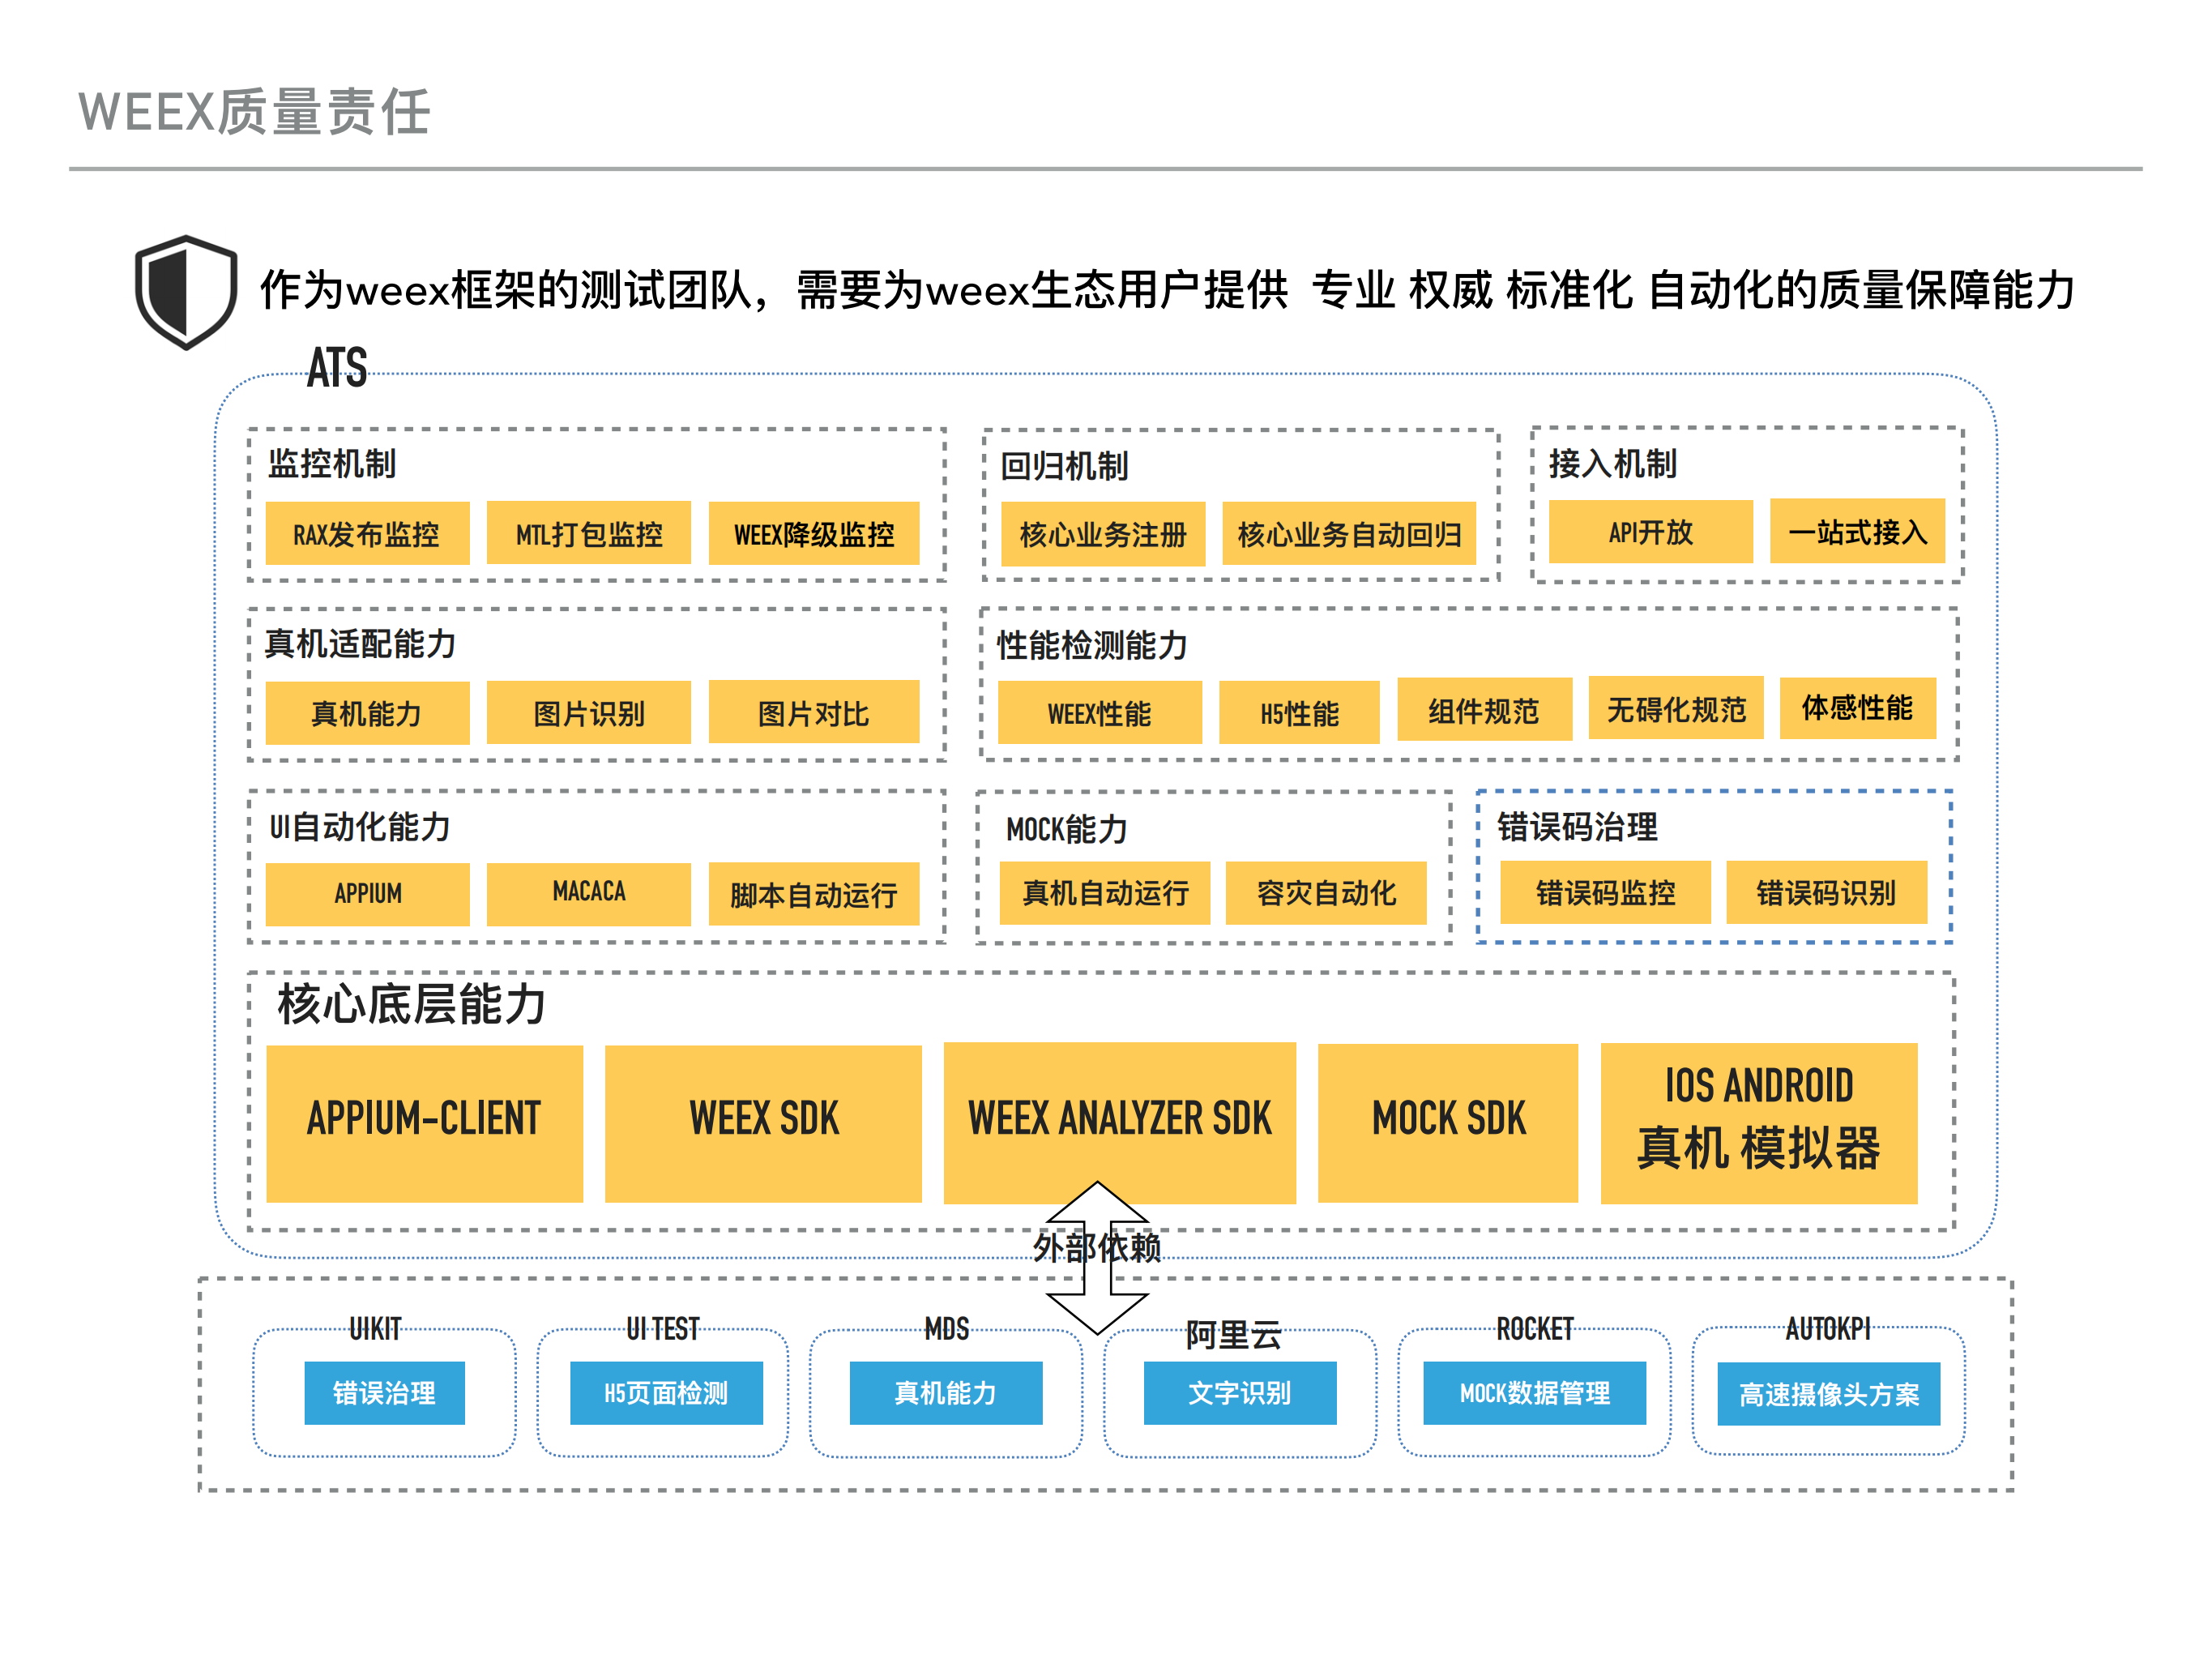Select the 图片识别 capability
This screenshot has height=1659, width=2212.
[x=589, y=713]
